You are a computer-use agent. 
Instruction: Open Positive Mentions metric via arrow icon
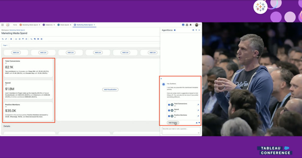pyautogui.click(x=198, y=116)
